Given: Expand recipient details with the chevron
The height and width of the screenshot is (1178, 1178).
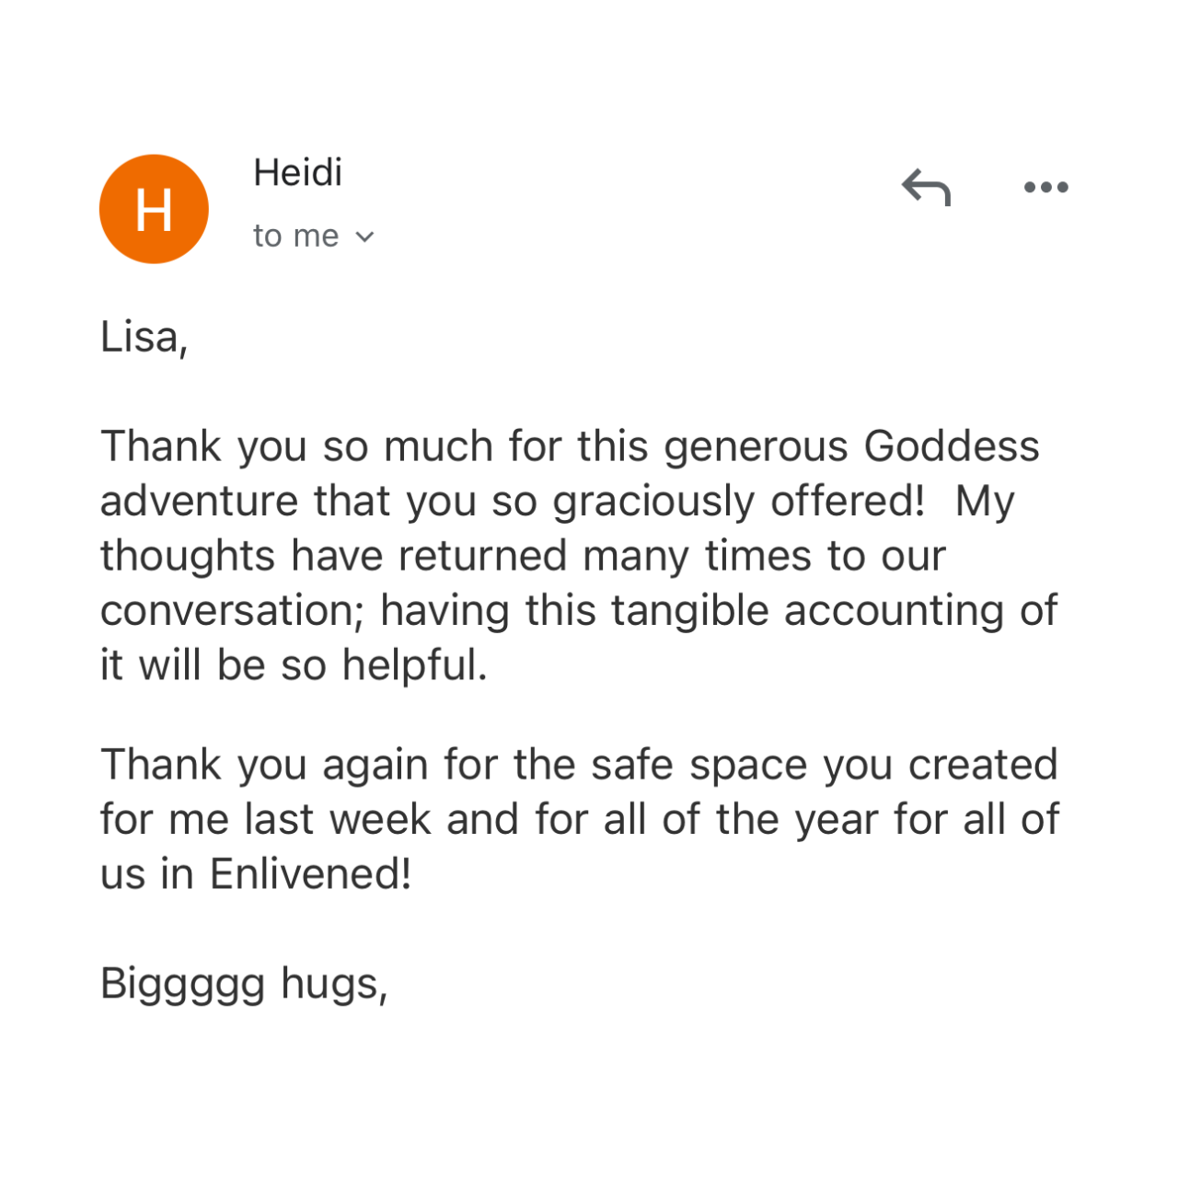Looking at the screenshot, I should pos(365,237).
